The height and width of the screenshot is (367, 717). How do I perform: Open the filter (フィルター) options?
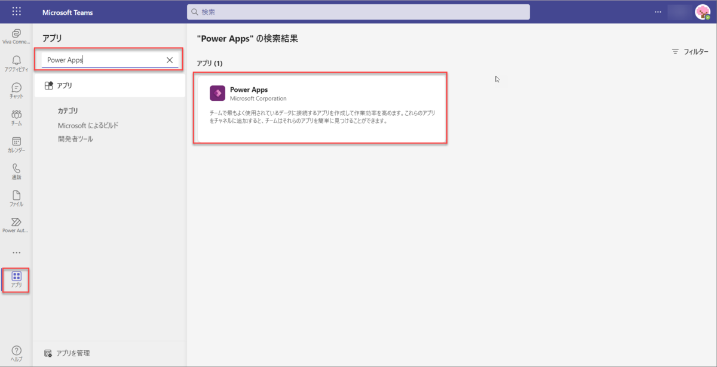(x=690, y=52)
